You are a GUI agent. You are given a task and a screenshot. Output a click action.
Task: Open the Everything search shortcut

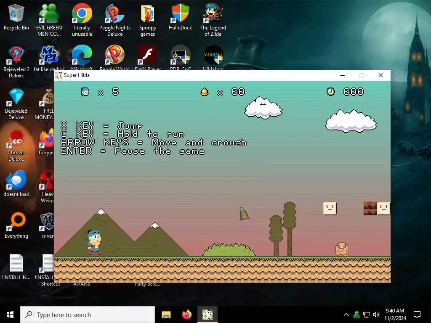(x=16, y=225)
